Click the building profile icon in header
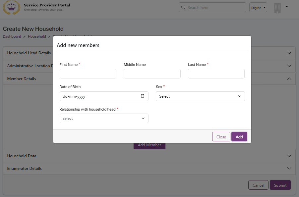This screenshot has height=197, width=299. click(x=277, y=8)
